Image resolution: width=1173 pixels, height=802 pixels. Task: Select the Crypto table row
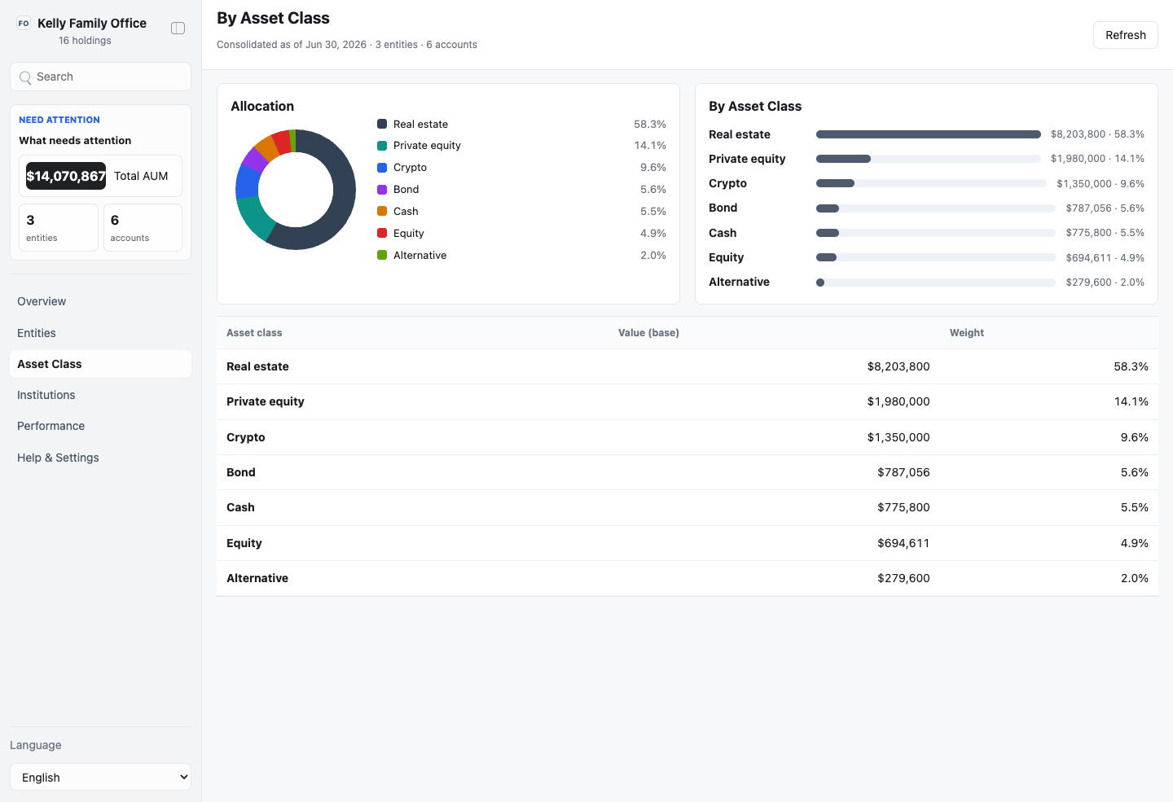click(x=687, y=437)
